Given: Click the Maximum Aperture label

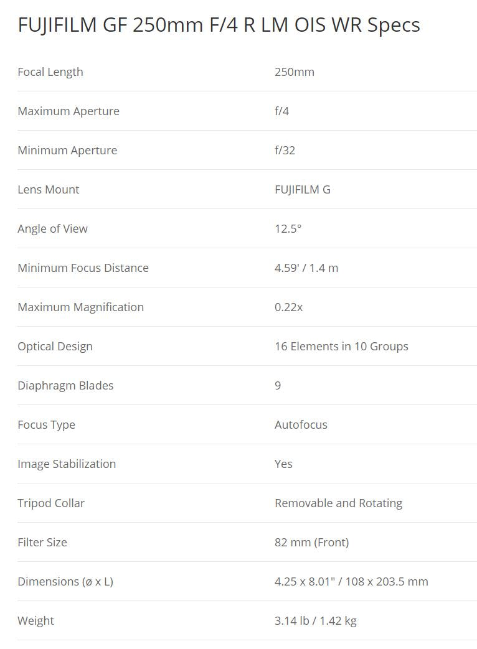Looking at the screenshot, I should click(68, 111).
